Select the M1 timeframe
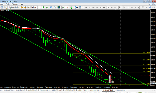The width and height of the screenshot is (156, 93). coord(86,7)
